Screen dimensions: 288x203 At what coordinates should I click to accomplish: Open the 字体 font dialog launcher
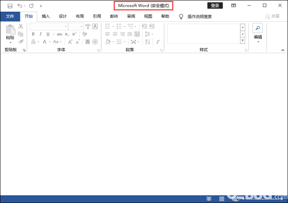98,50
